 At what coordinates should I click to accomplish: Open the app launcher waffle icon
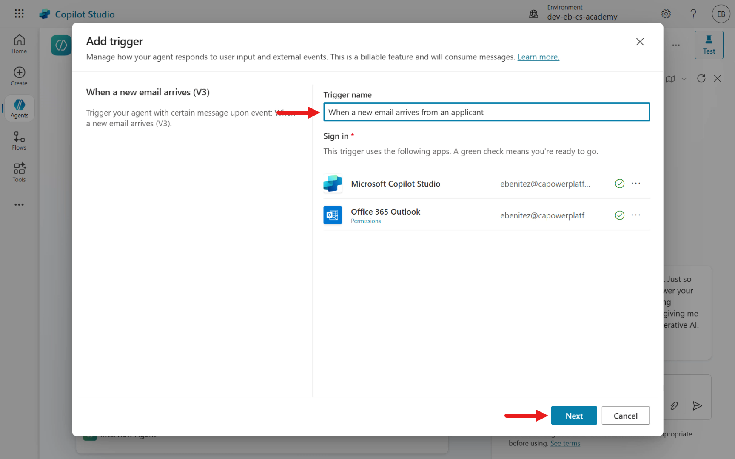pos(19,14)
